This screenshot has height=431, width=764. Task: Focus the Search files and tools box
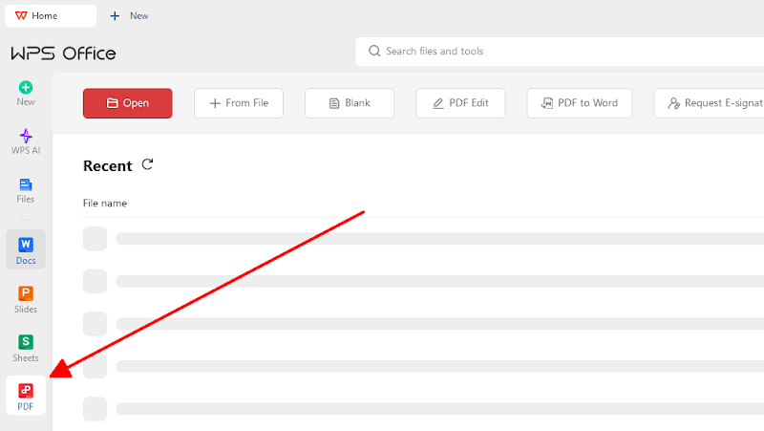click(x=560, y=52)
